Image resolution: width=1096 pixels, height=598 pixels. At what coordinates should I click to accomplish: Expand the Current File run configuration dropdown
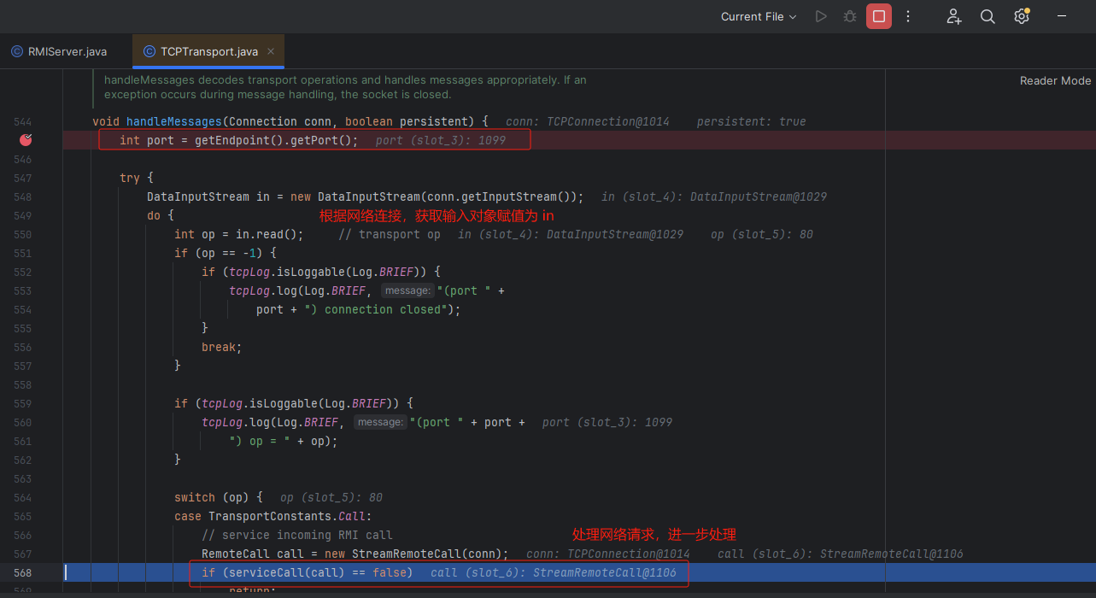(x=759, y=16)
